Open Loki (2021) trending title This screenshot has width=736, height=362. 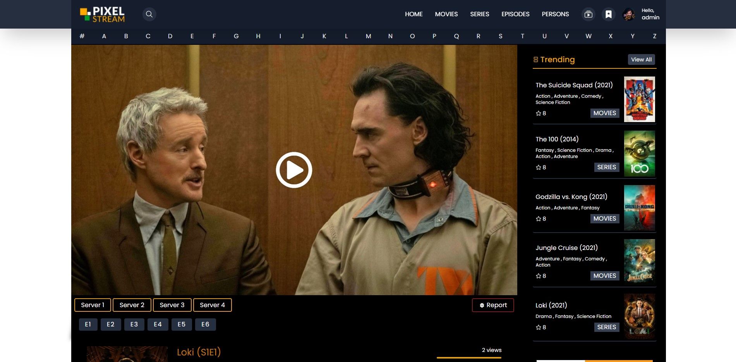tap(551, 305)
